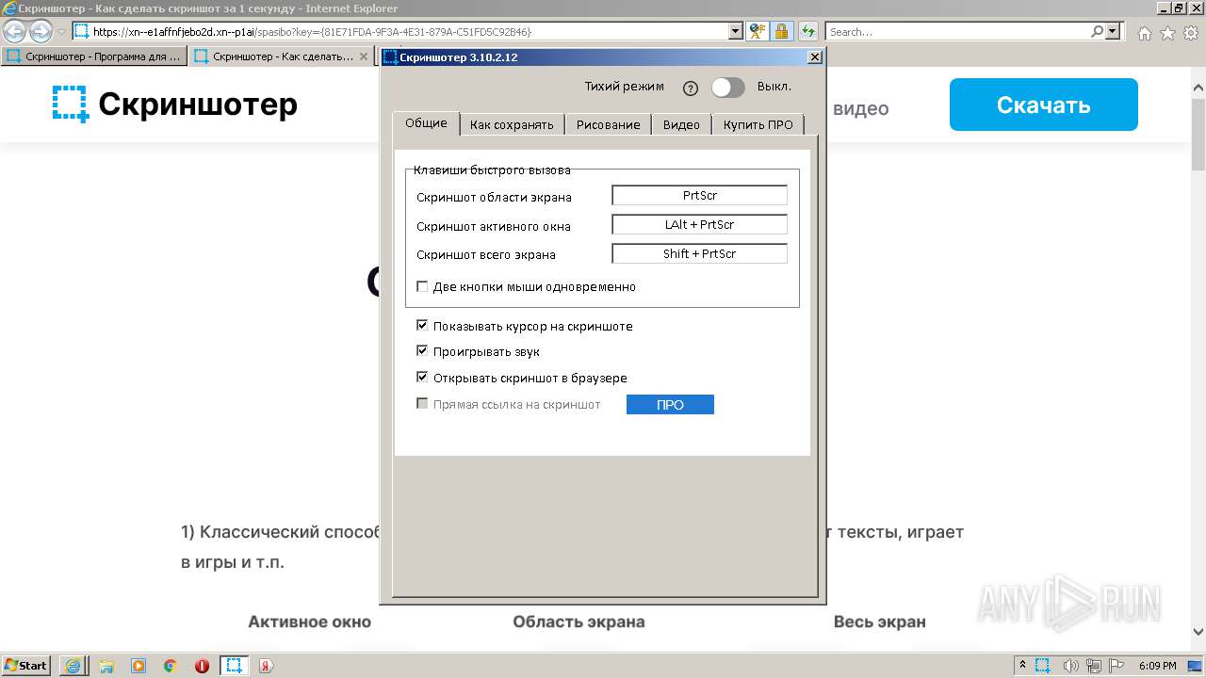Switch to the Общие tab
This screenshot has width=1206, height=678.
point(426,123)
